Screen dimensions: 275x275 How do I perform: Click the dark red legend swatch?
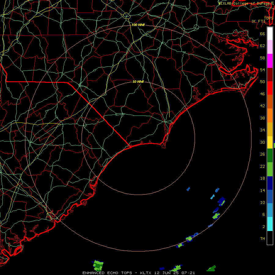tap(270, 74)
